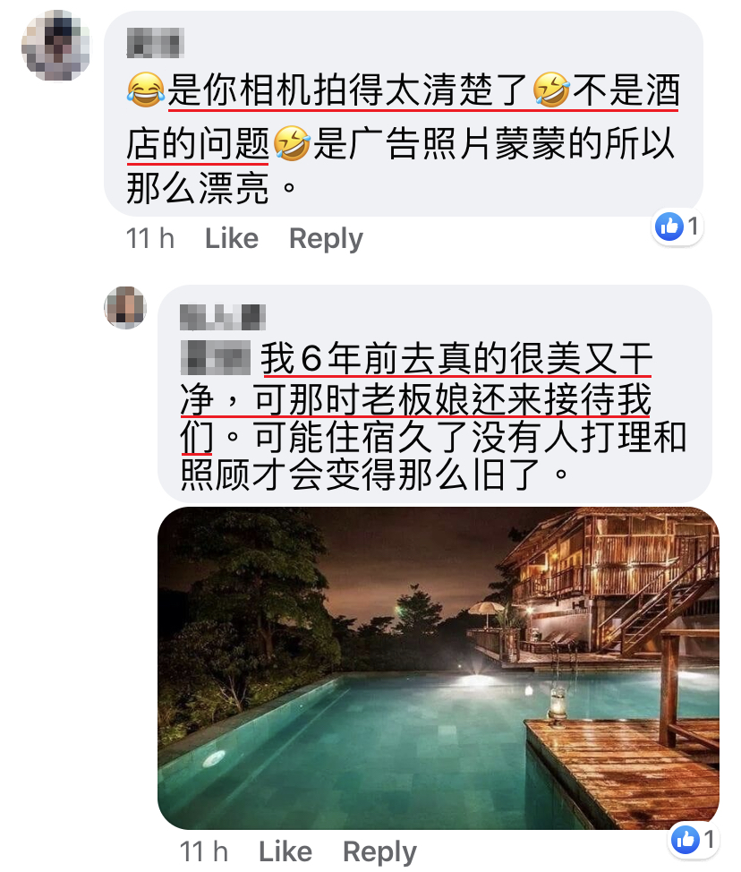
Task: Click the 11 h timestamp under pool photo
Action: click(x=204, y=851)
